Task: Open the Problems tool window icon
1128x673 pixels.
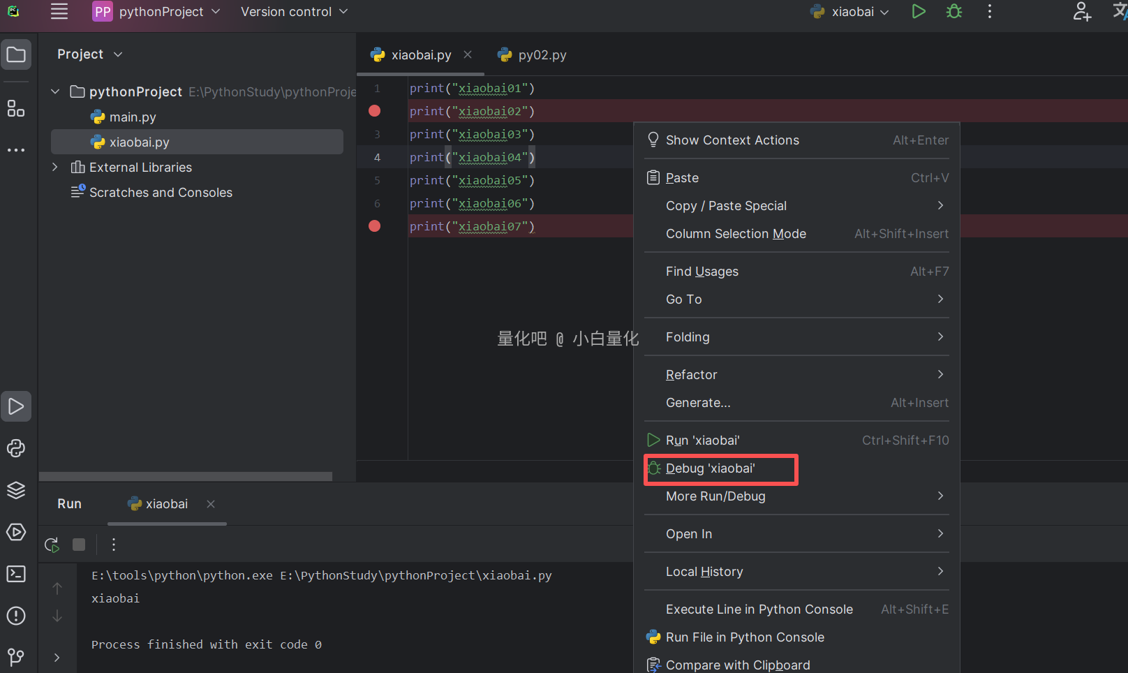Action: coord(15,616)
